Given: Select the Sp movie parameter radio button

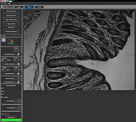Looking at the screenshot, I should (2, 91).
